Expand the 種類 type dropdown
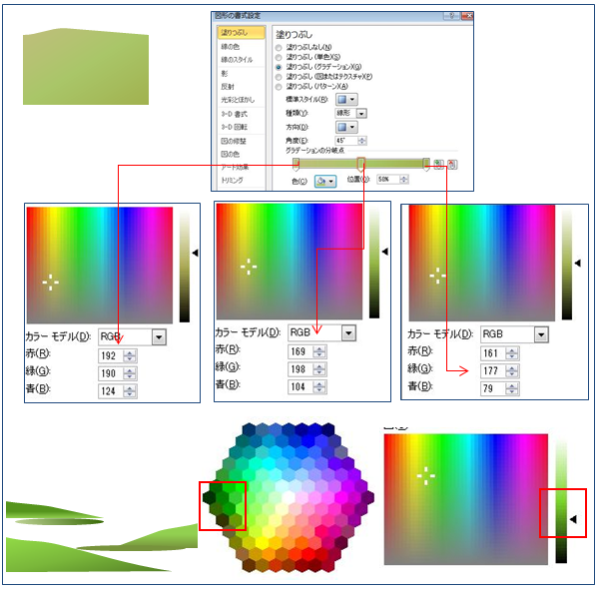This screenshot has width=599, height=592. 360,114
